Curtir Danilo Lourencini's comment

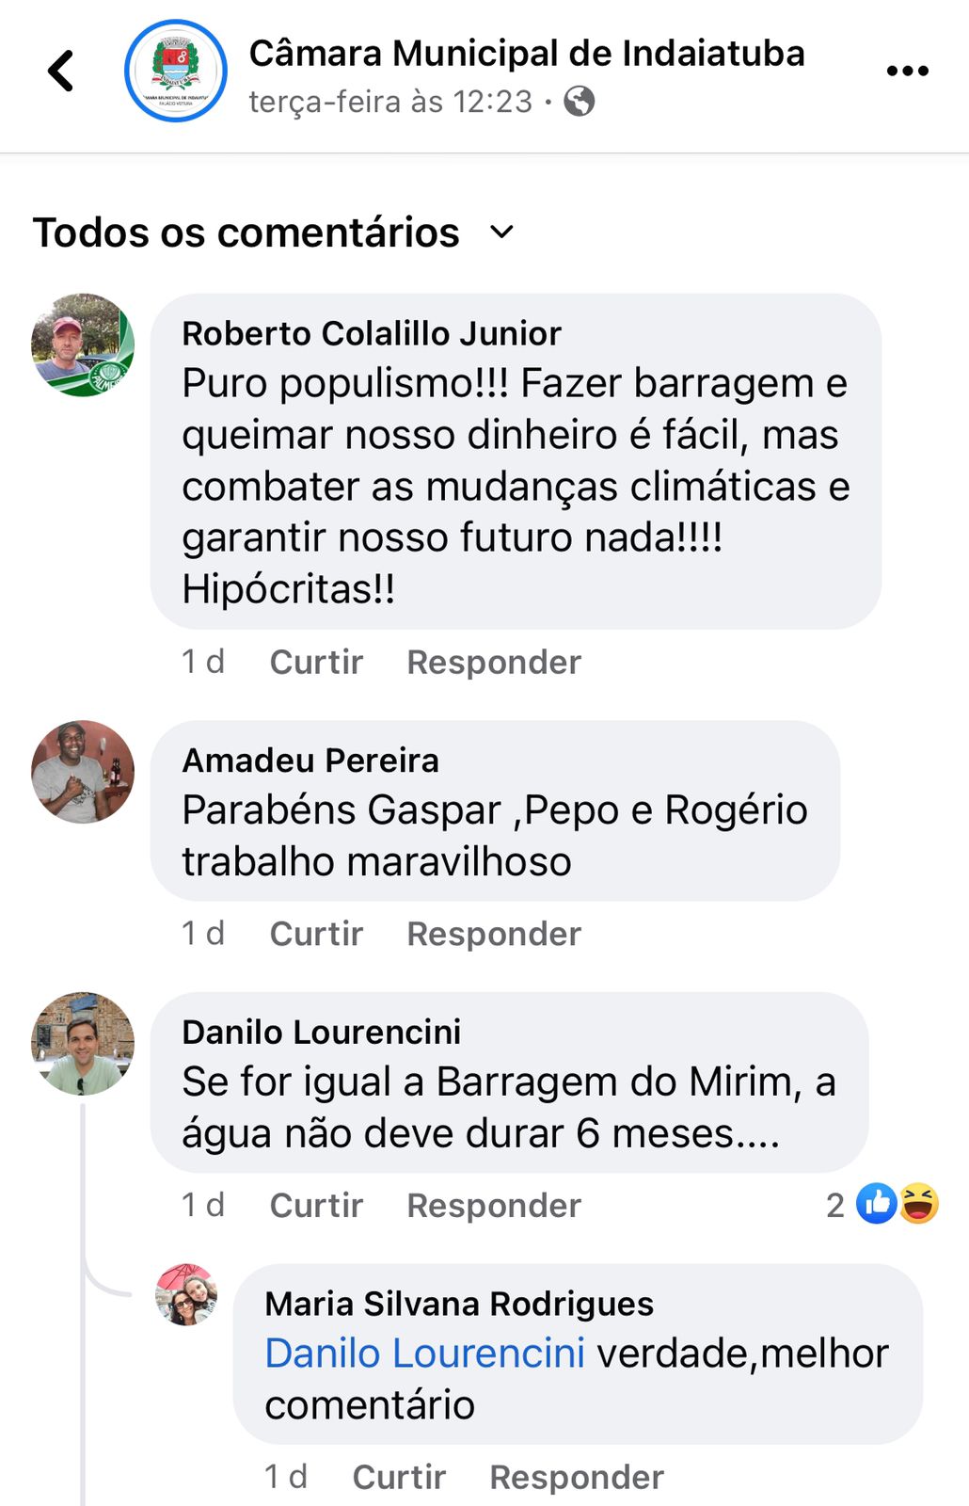coord(316,1205)
